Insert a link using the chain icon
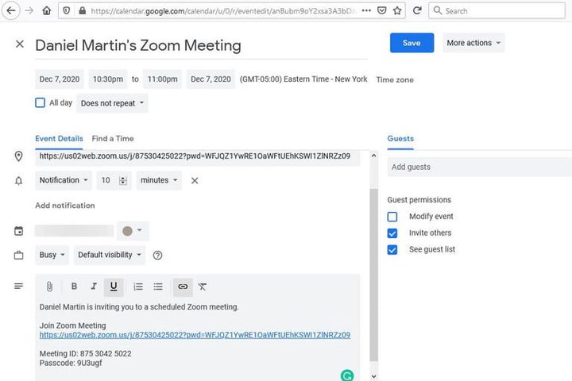Viewport: 572px width, 381px height. tap(183, 287)
